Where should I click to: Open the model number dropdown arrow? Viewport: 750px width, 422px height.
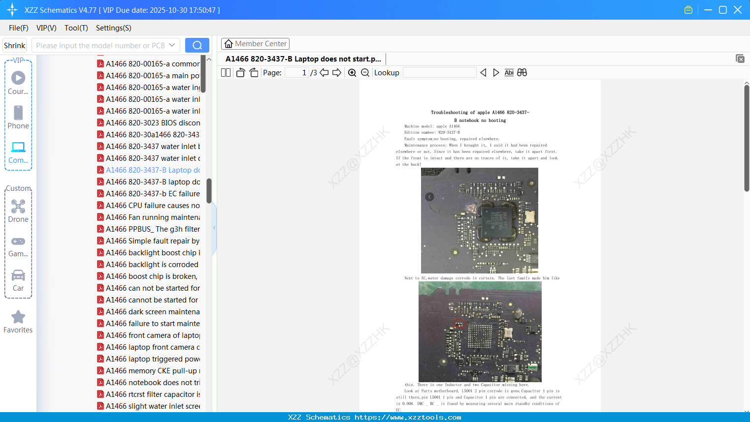pyautogui.click(x=172, y=45)
